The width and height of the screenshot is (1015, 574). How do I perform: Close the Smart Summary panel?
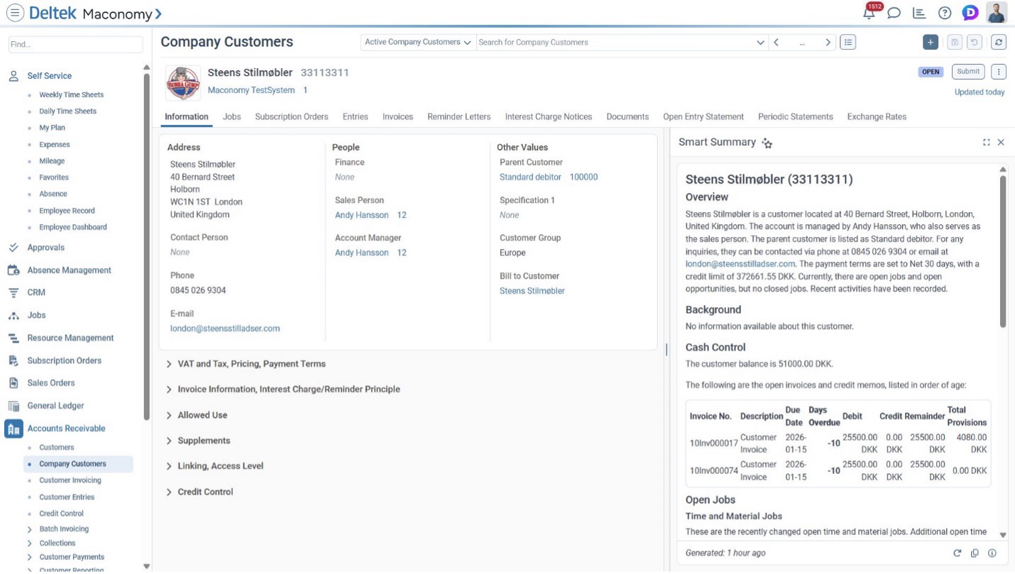(1001, 143)
